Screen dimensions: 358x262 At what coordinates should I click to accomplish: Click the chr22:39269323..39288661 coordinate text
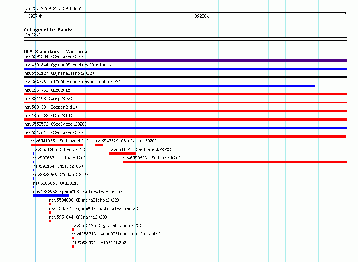pyautogui.click(x=53, y=8)
